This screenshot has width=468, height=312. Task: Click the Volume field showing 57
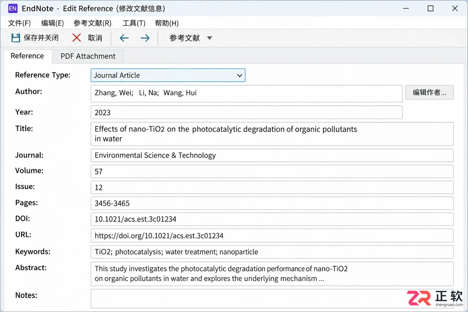[x=272, y=171]
